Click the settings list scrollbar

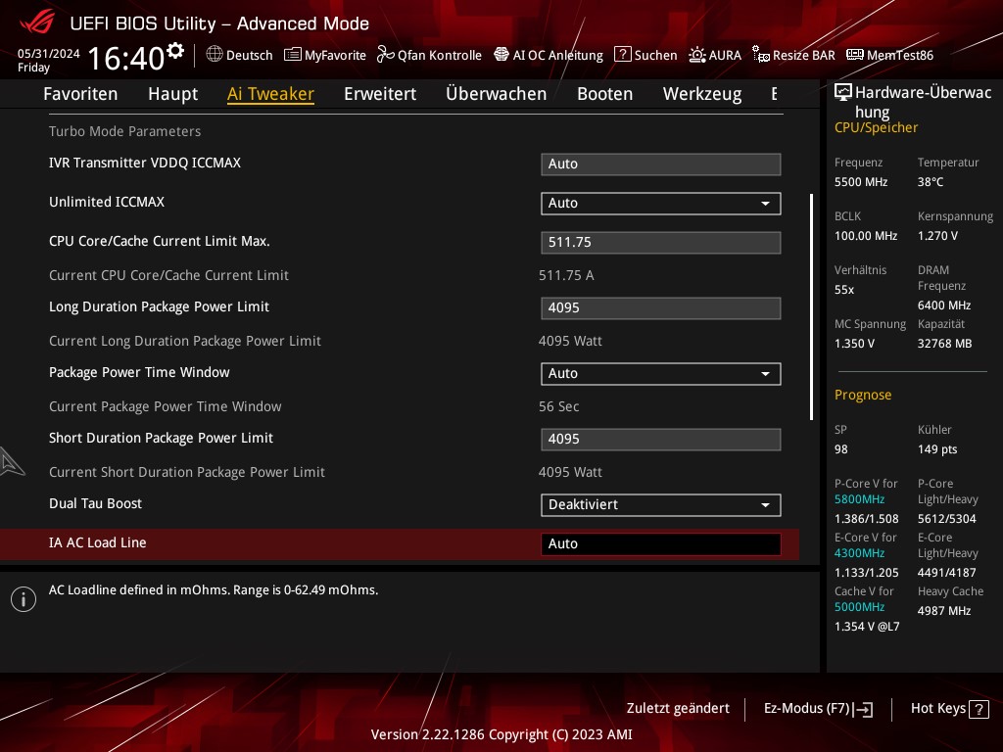[x=811, y=306]
